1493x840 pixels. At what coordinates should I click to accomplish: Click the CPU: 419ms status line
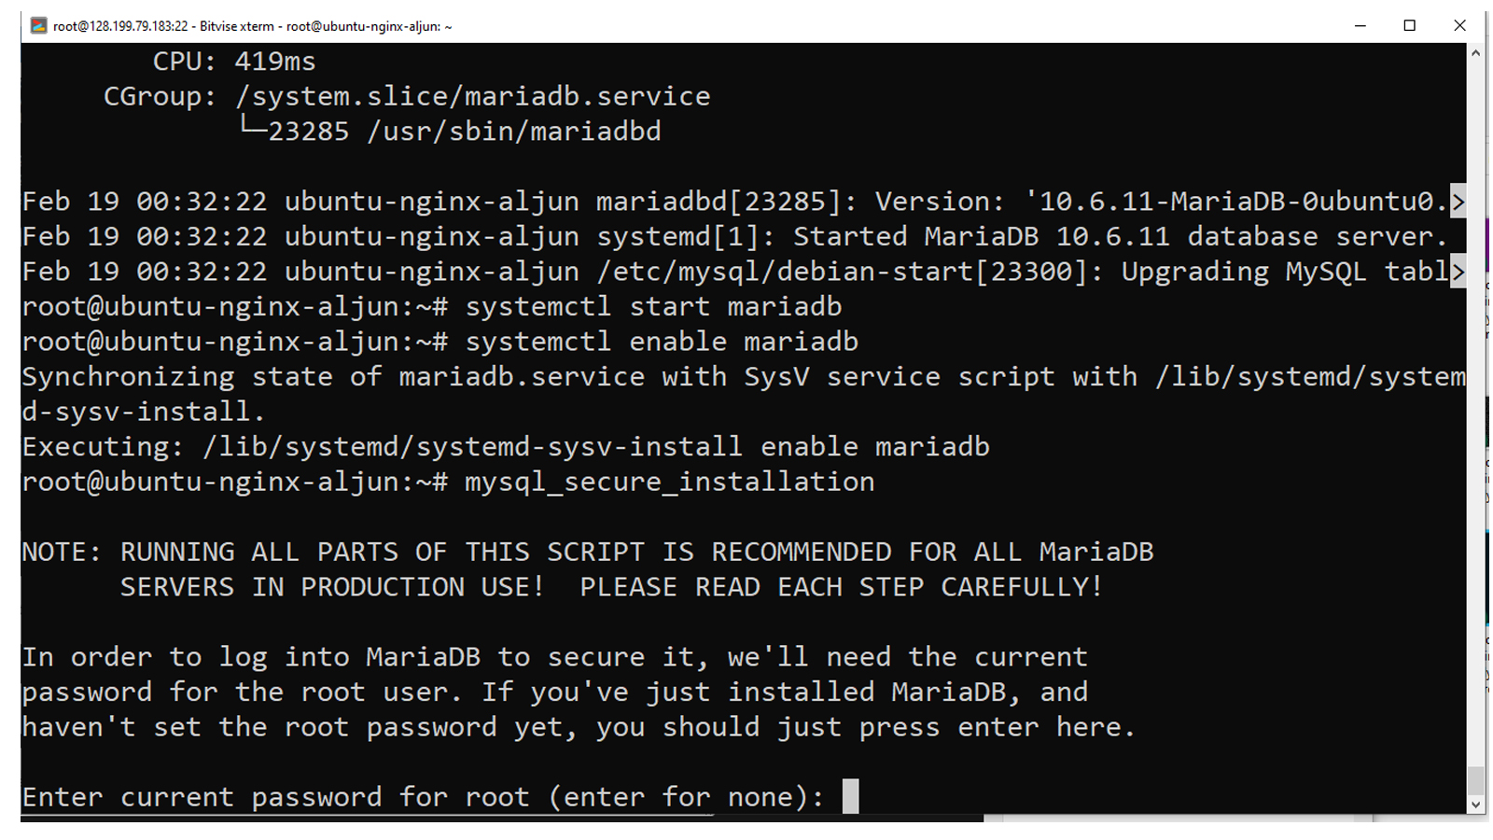pyautogui.click(x=234, y=62)
